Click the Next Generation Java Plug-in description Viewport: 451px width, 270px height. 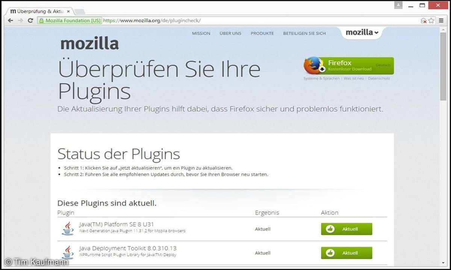pos(132,231)
